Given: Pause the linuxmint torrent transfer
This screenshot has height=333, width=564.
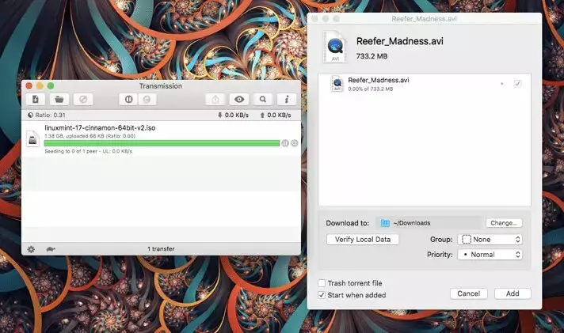Looking at the screenshot, I should (x=285, y=143).
